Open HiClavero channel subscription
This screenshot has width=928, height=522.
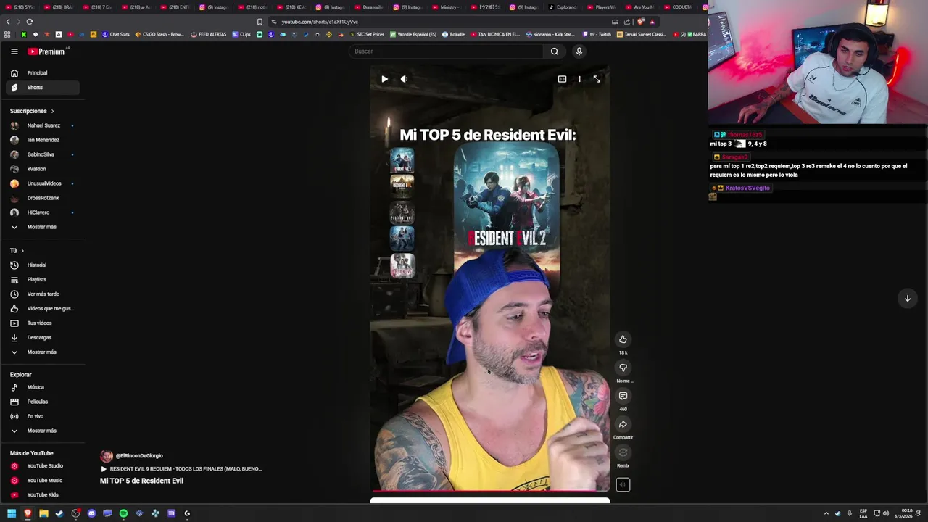pyautogui.click(x=43, y=212)
